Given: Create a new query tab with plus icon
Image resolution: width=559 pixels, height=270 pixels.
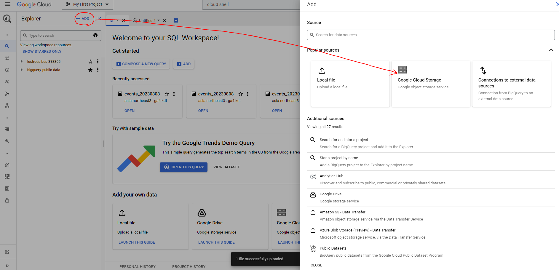Looking at the screenshot, I should 176,20.
